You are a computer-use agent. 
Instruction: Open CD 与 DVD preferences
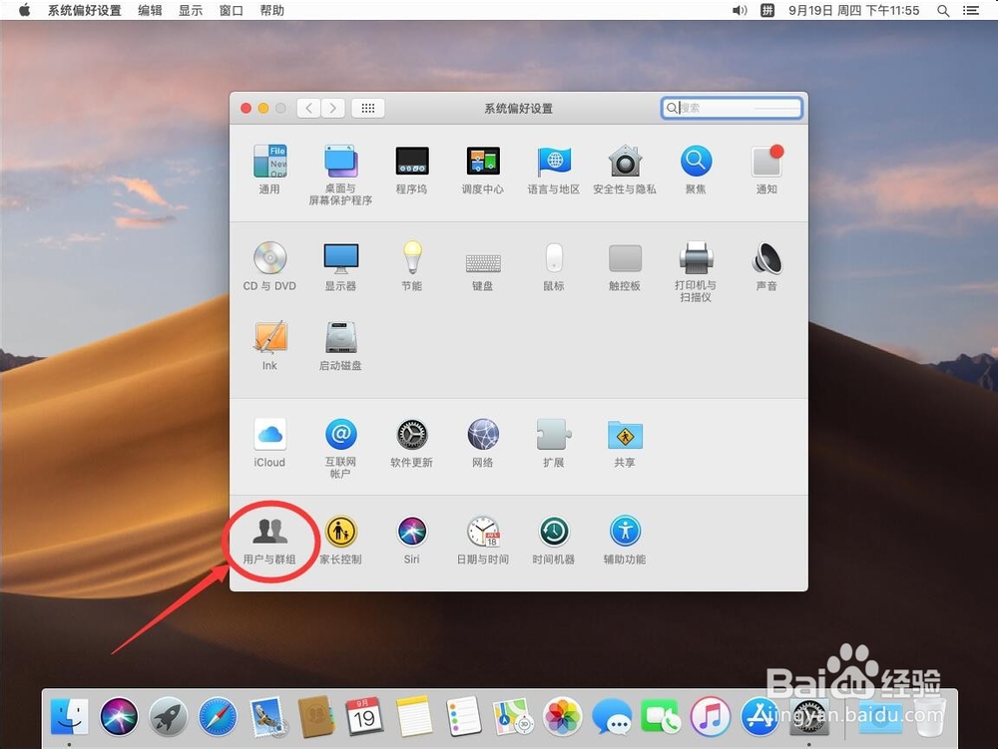(269, 265)
